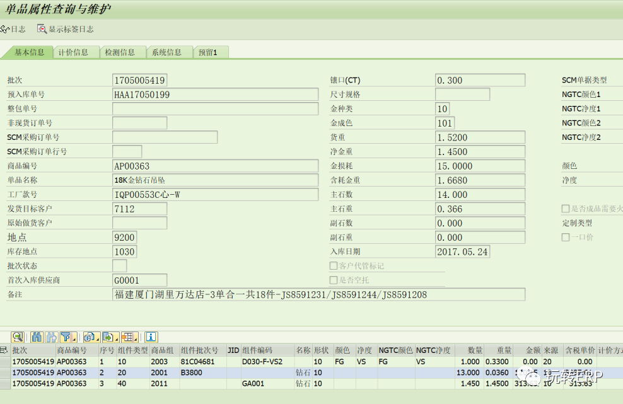Click the empty 整包单号 field
This screenshot has height=404, width=623.
pos(216,109)
